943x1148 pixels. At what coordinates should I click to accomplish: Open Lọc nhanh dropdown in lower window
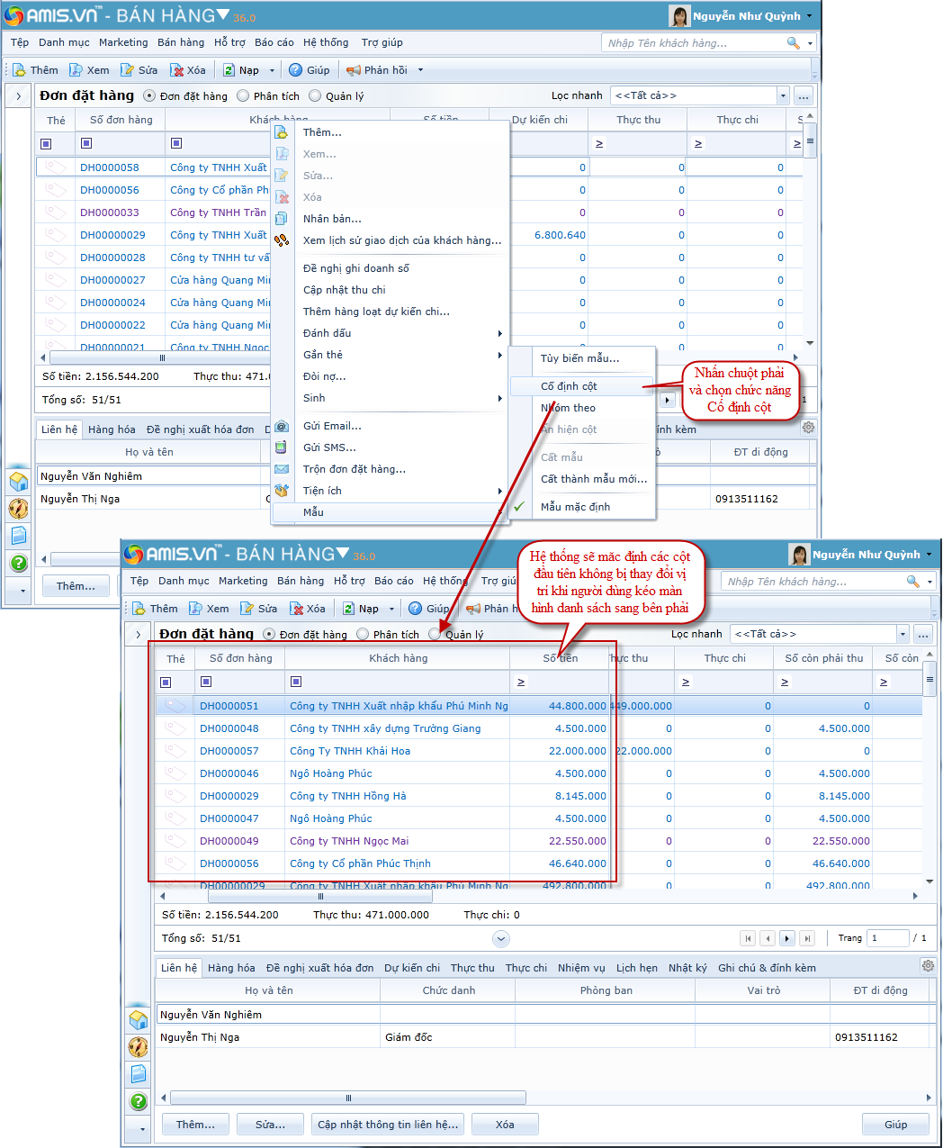tap(902, 634)
